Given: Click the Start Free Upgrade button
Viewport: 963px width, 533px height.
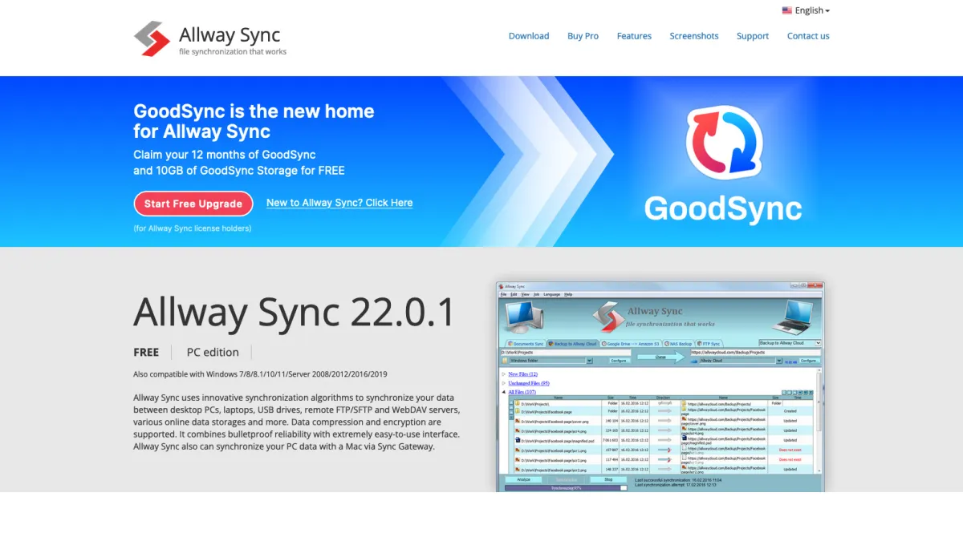Looking at the screenshot, I should coord(193,204).
